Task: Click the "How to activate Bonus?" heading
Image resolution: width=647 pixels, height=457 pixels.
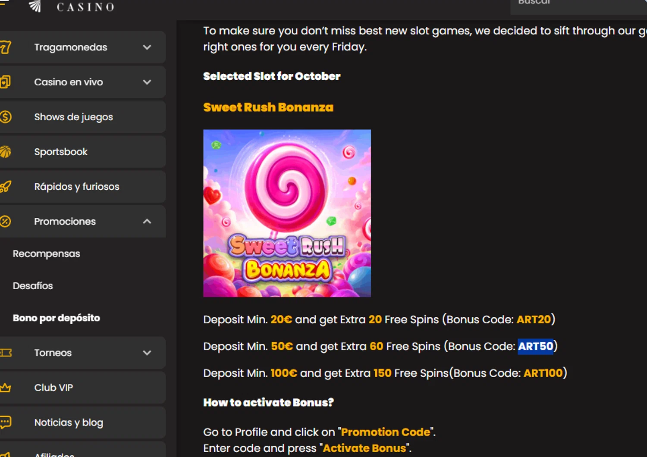Action: [x=269, y=403]
